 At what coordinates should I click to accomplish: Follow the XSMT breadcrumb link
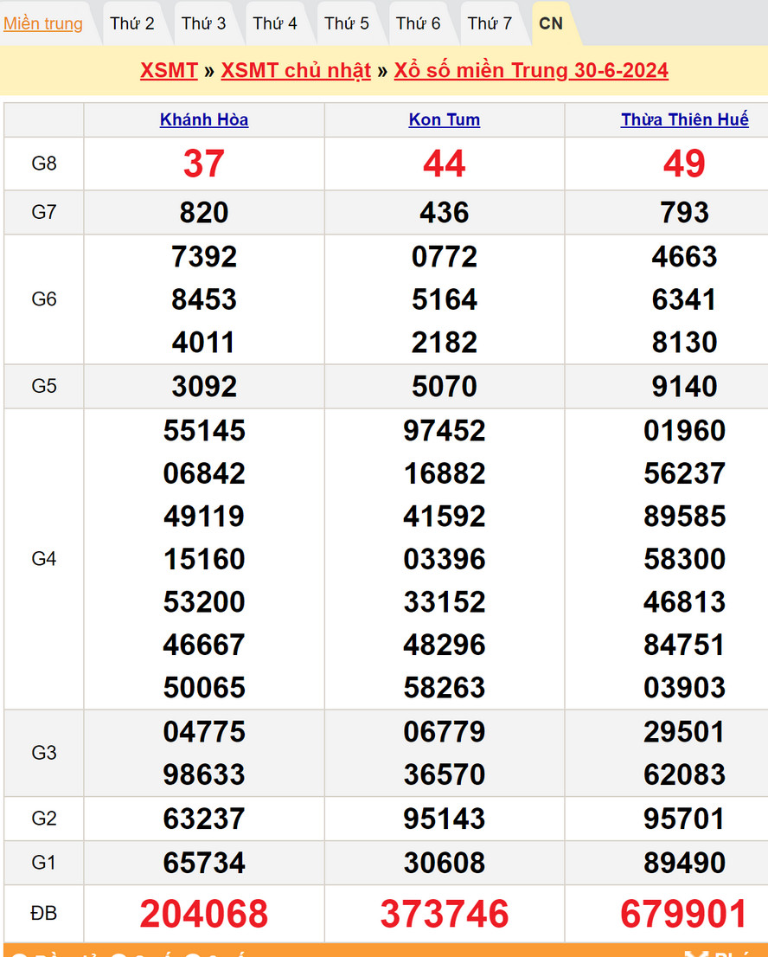tap(169, 71)
